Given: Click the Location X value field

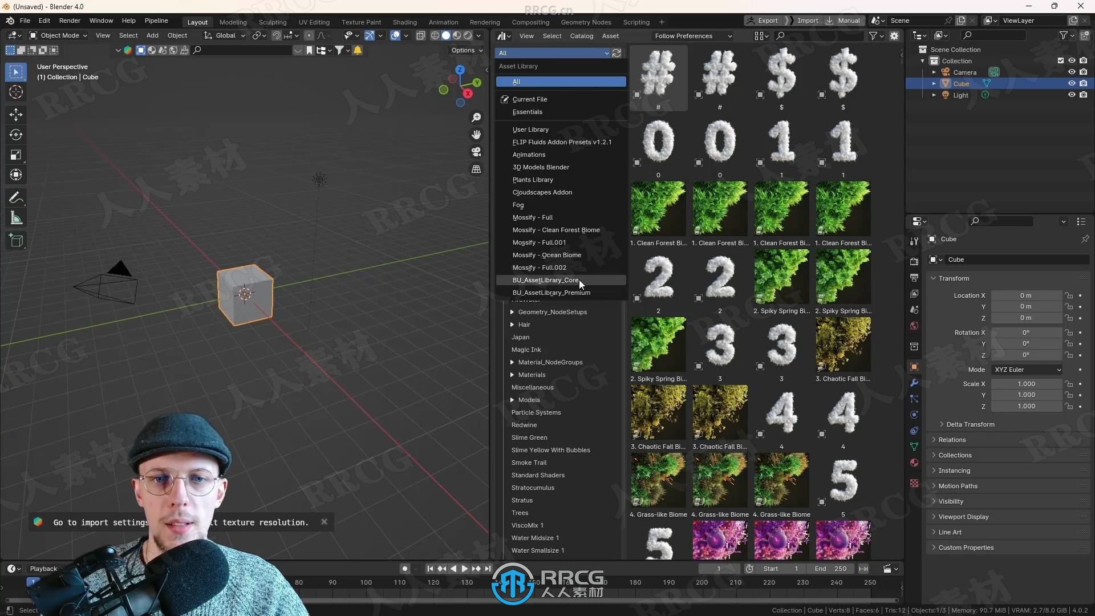Looking at the screenshot, I should tap(1027, 295).
